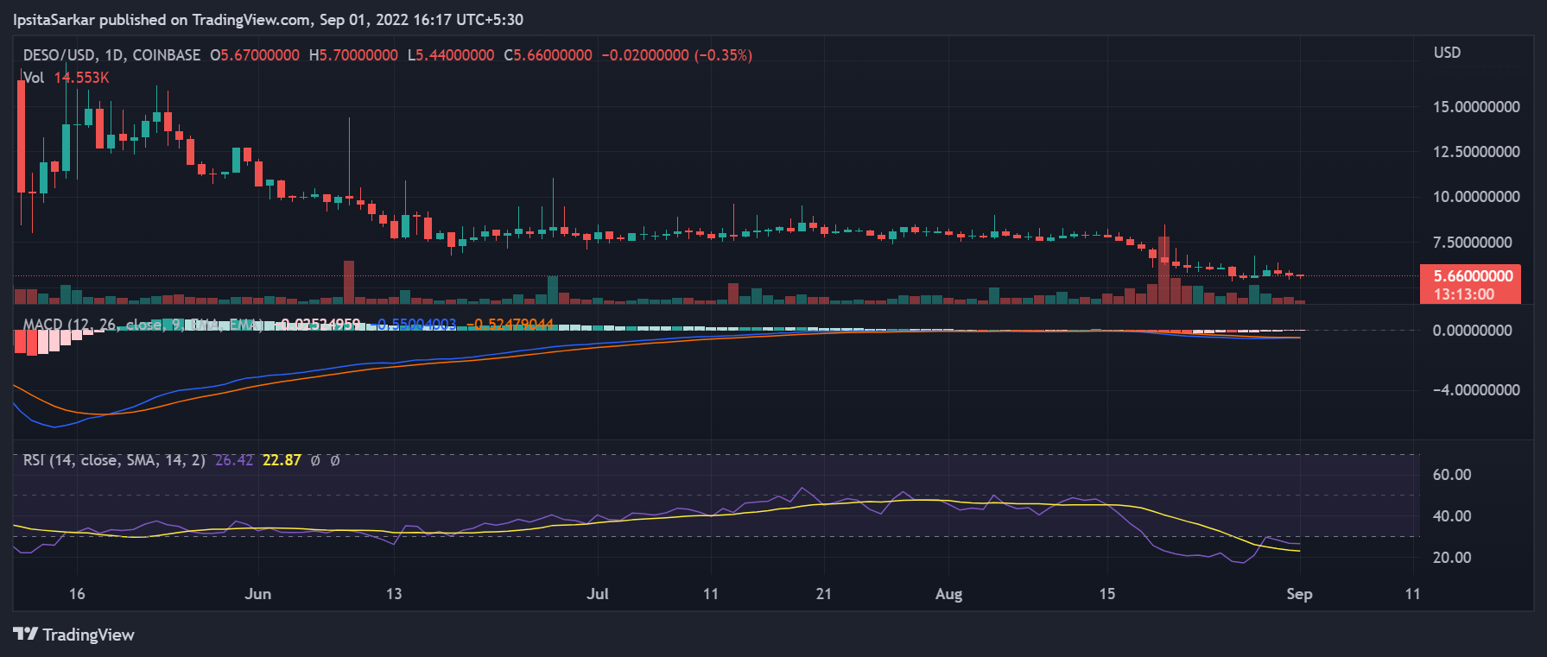Click the Jul label on time axis
The image size is (1547, 657).
pyautogui.click(x=598, y=594)
